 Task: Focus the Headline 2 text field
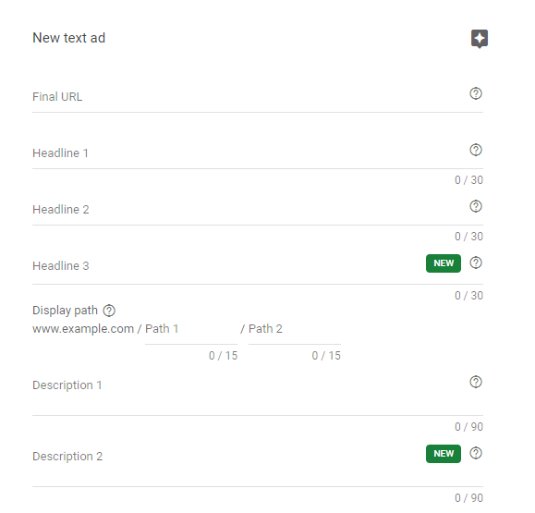tap(249, 210)
